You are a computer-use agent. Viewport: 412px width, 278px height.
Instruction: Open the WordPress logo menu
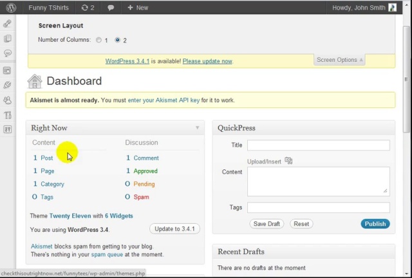pyautogui.click(x=11, y=8)
